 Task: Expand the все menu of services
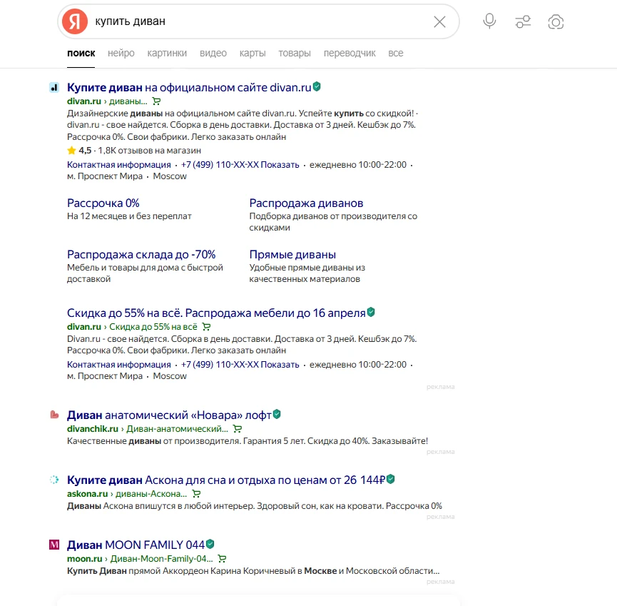(396, 53)
